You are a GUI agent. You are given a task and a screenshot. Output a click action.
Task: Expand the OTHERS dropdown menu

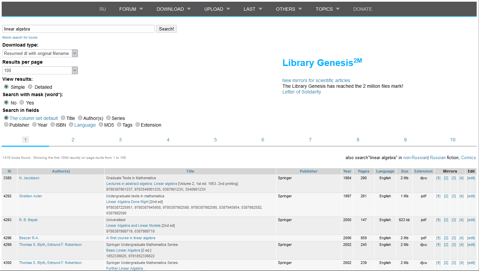coord(286,9)
